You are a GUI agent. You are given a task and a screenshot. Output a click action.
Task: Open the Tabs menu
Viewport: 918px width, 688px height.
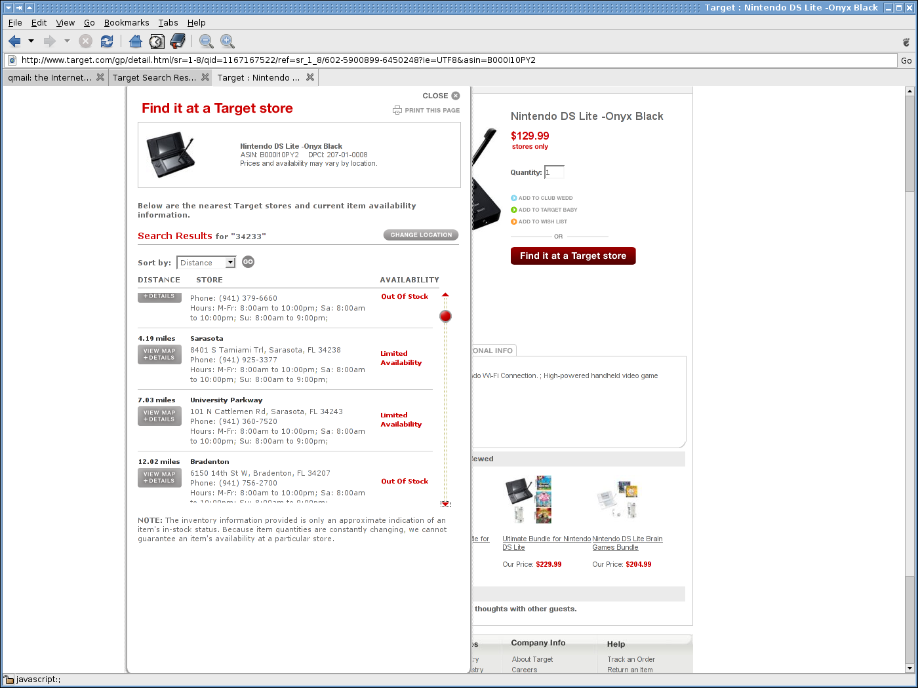[168, 22]
